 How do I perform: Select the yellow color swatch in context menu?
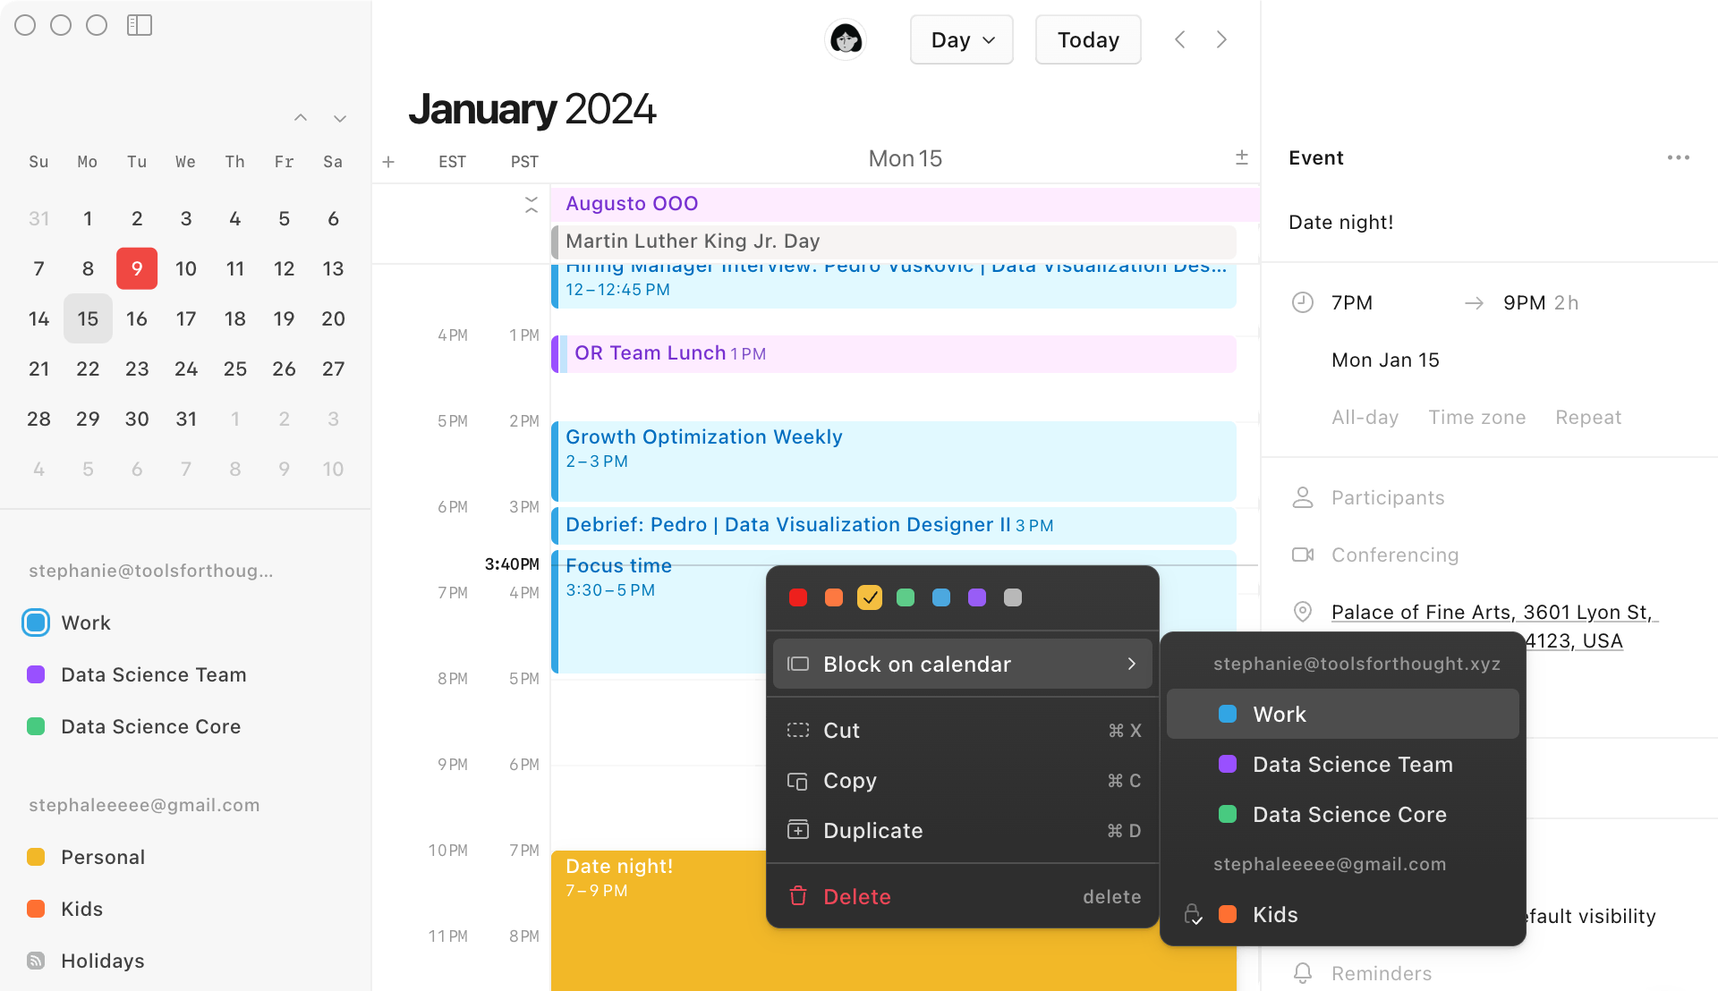pyautogui.click(x=869, y=598)
